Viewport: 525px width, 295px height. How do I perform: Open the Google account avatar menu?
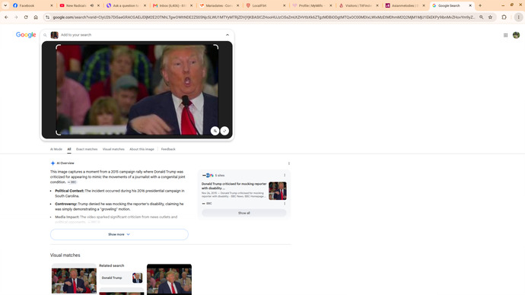[516, 35]
